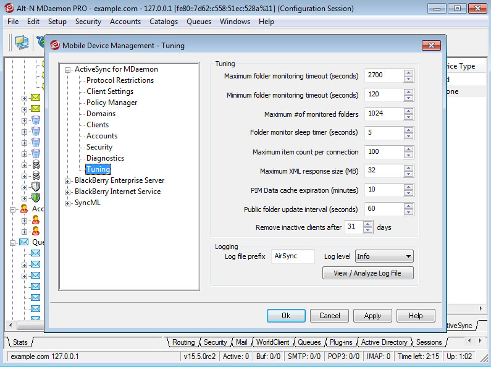The image size is (491, 367).
Task: Switch to the Routing tab
Action: point(183,342)
